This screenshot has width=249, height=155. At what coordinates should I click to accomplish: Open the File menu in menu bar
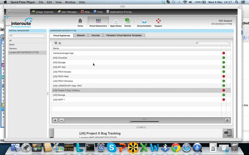pyautogui.click(x=41, y=2)
